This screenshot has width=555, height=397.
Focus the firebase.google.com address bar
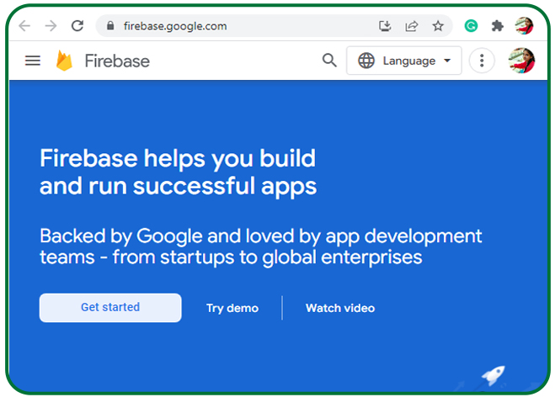point(236,26)
